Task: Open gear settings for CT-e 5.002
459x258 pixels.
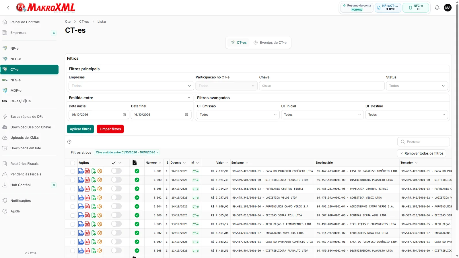Action: 100,198
